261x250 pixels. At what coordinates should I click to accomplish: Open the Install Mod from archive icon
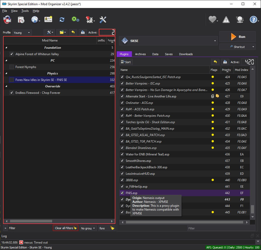tap(21, 20)
